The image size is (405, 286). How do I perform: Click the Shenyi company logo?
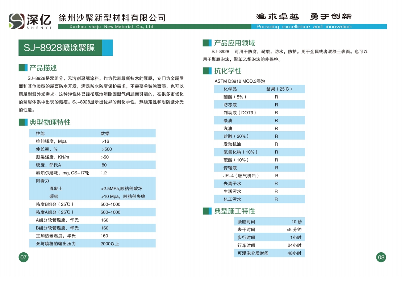click(30, 21)
